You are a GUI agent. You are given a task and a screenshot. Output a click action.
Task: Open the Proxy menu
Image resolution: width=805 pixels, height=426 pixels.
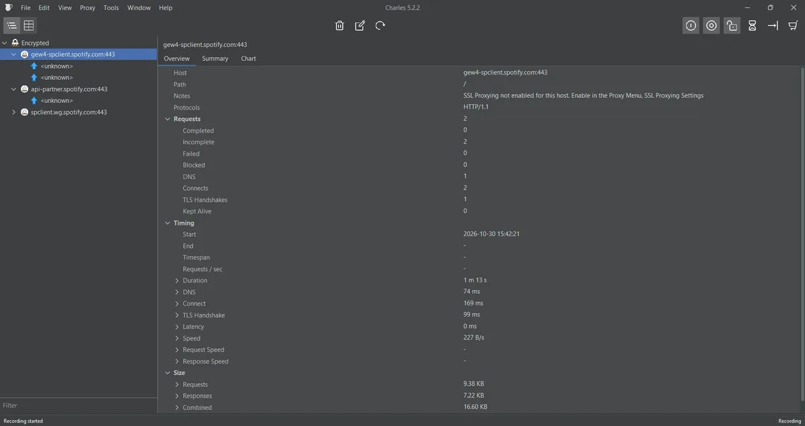[x=88, y=8]
